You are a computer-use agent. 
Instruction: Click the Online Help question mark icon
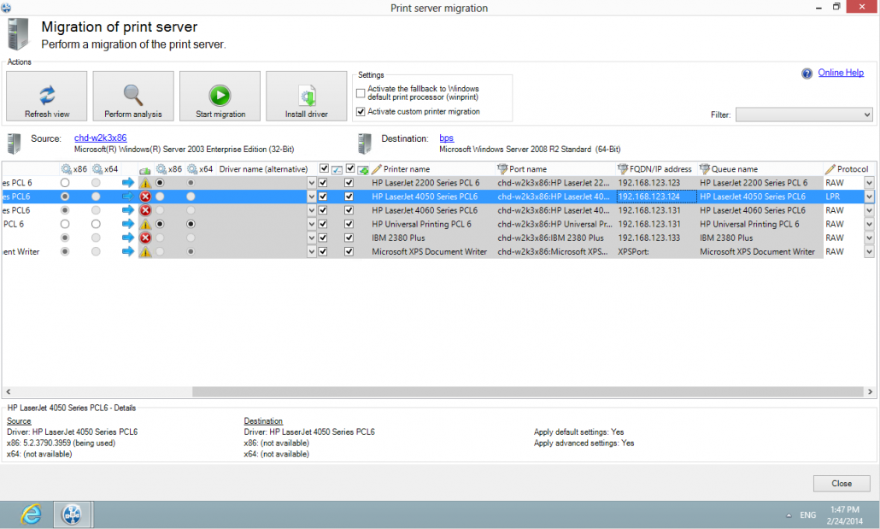click(x=807, y=73)
